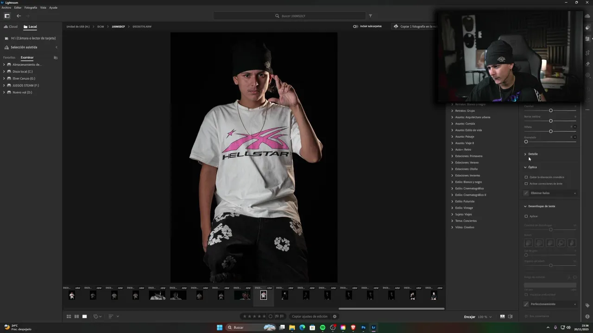Switch to the Cloud tab
593x333 pixels.
click(11, 26)
